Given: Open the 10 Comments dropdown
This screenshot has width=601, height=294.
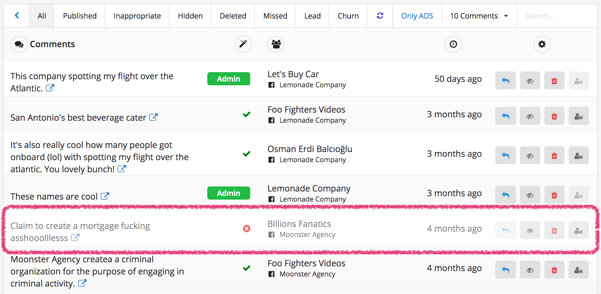Looking at the screenshot, I should [479, 16].
